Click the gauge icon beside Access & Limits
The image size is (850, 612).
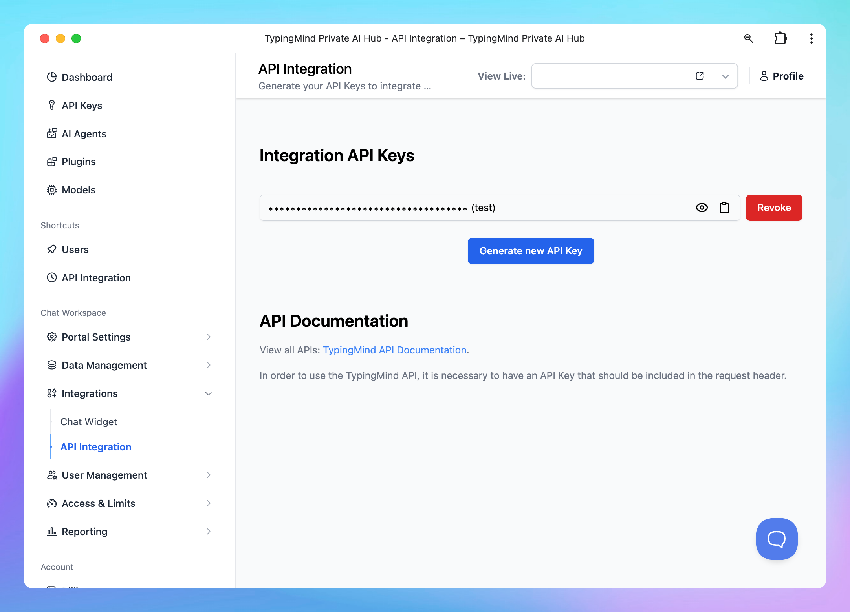pyautogui.click(x=52, y=503)
